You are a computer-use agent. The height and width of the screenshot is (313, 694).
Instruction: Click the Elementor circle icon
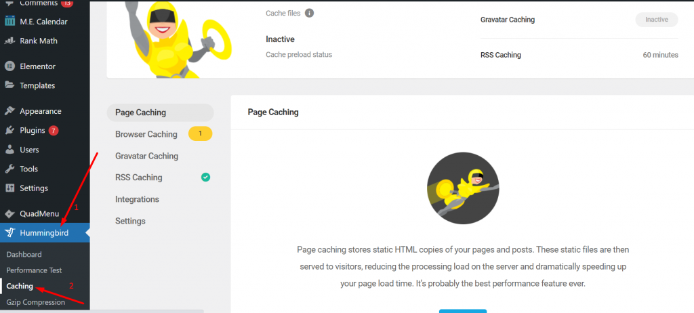[x=9, y=66]
